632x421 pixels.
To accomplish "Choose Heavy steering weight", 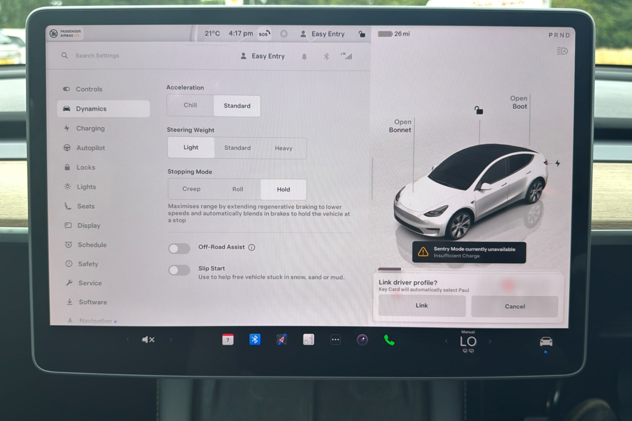I will [284, 148].
